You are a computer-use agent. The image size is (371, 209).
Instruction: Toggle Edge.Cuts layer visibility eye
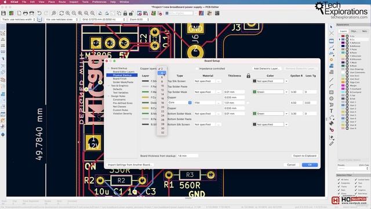tap(347, 82)
